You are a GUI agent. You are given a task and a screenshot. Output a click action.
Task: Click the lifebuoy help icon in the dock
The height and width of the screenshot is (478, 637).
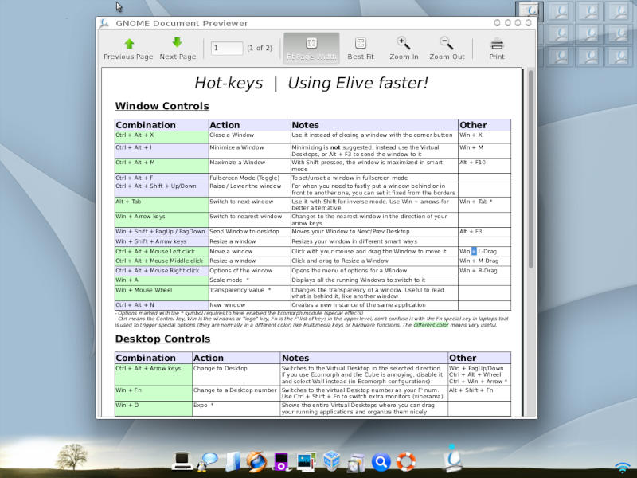coord(405,460)
